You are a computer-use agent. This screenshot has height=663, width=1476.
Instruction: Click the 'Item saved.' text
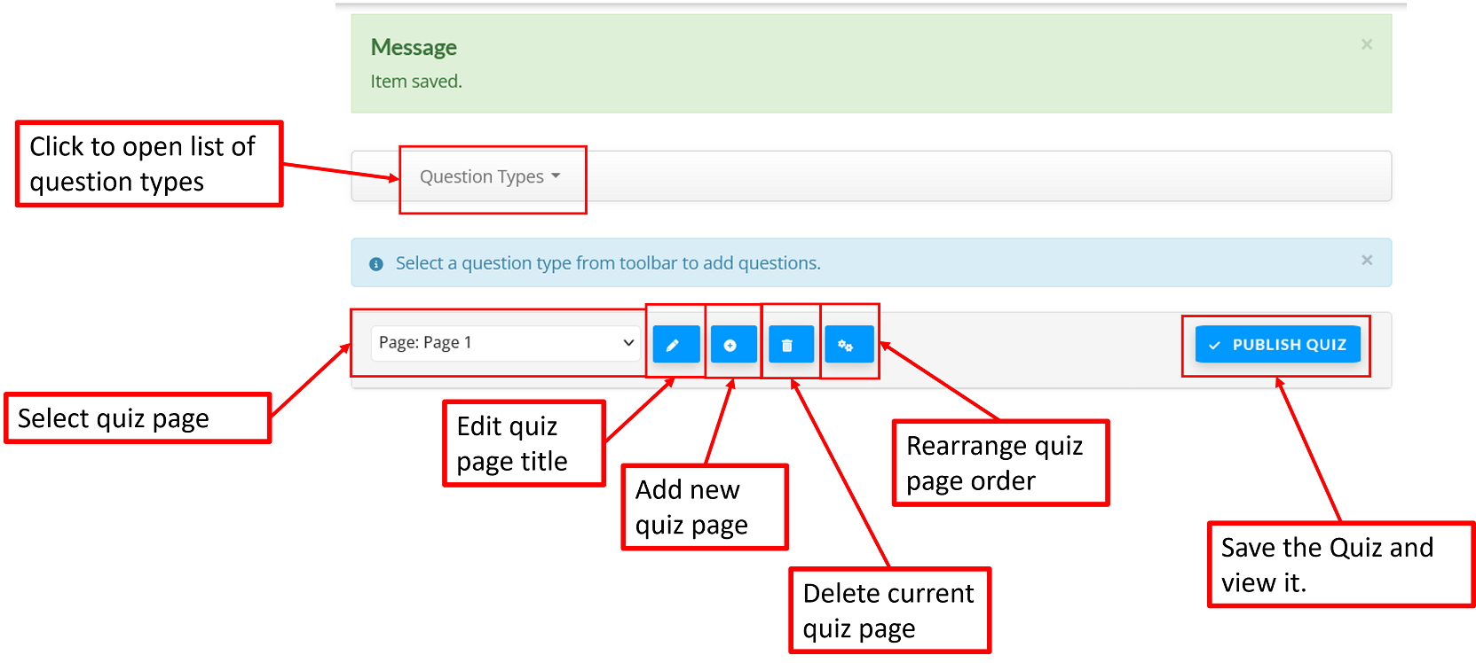click(x=416, y=82)
